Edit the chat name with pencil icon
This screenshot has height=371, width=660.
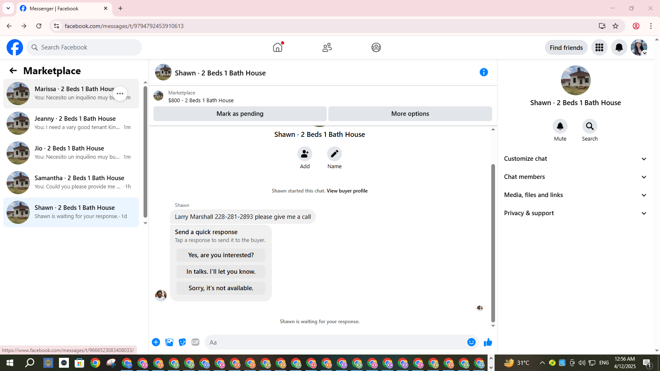point(335,154)
